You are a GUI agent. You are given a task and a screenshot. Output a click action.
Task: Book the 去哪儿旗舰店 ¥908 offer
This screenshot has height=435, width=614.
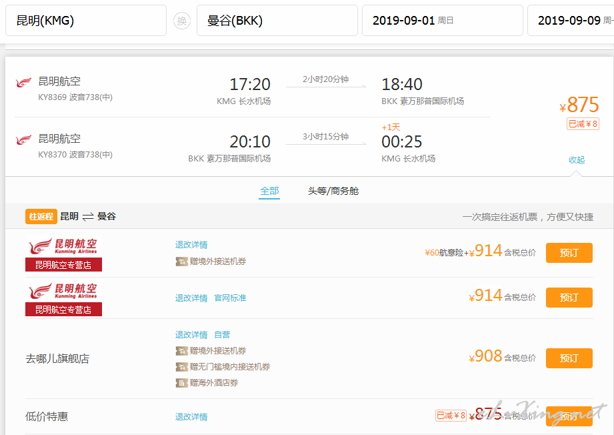coord(569,358)
